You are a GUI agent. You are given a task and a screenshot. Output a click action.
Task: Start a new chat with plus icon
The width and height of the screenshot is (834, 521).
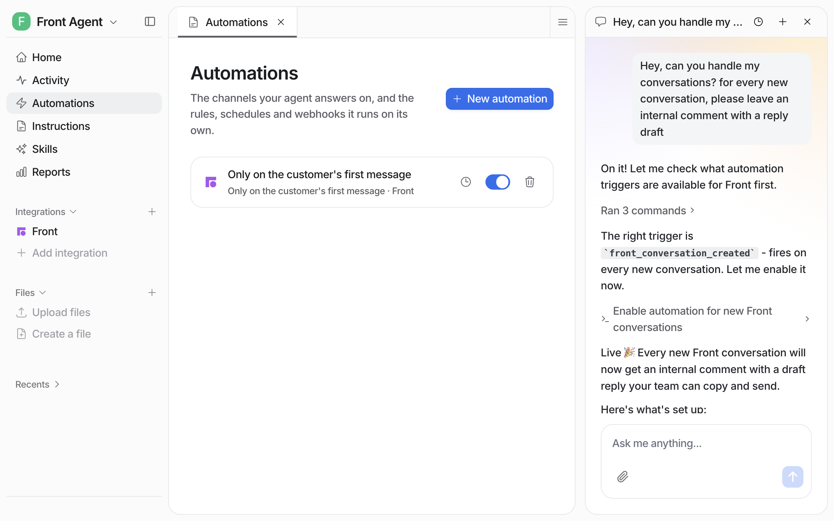tap(783, 22)
